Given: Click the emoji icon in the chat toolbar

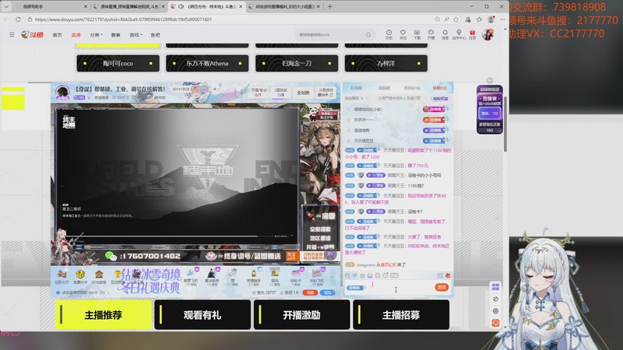Looking at the screenshot, I should click(347, 275).
